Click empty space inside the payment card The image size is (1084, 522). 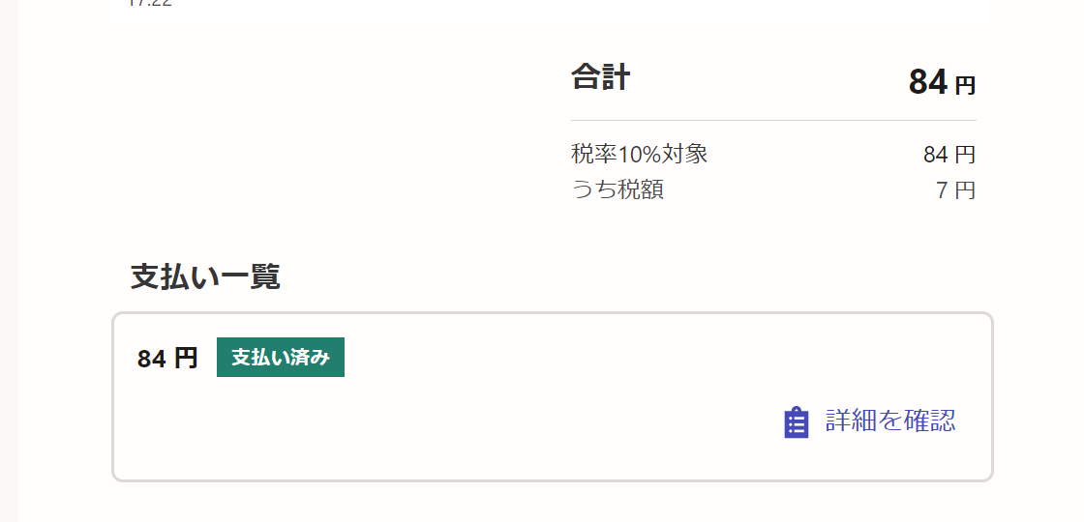click(484, 425)
